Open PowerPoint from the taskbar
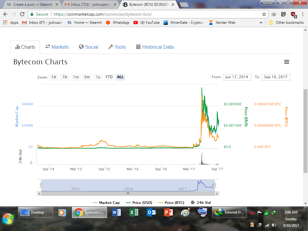 point(168,213)
